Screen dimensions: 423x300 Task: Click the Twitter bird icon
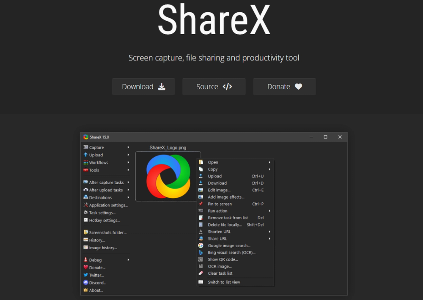click(86, 275)
